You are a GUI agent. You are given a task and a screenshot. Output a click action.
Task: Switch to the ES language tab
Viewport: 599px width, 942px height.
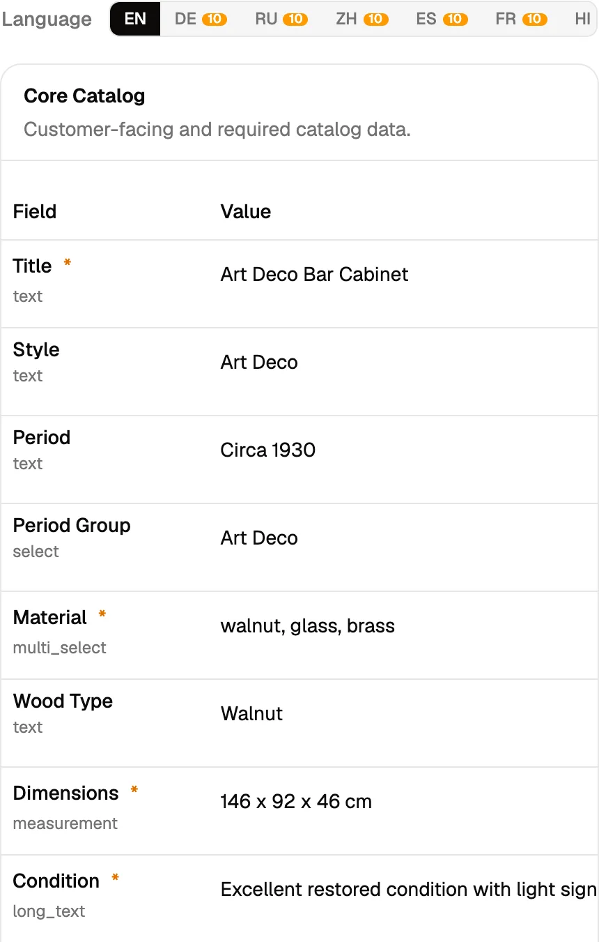[x=442, y=19]
